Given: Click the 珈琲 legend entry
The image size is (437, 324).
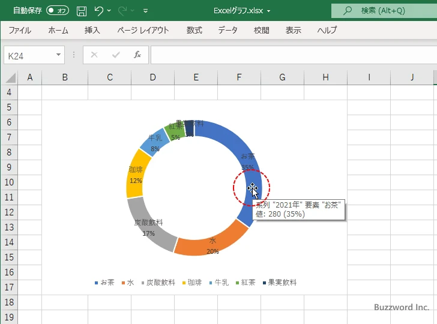Looking at the screenshot, I should pyautogui.click(x=191, y=283).
